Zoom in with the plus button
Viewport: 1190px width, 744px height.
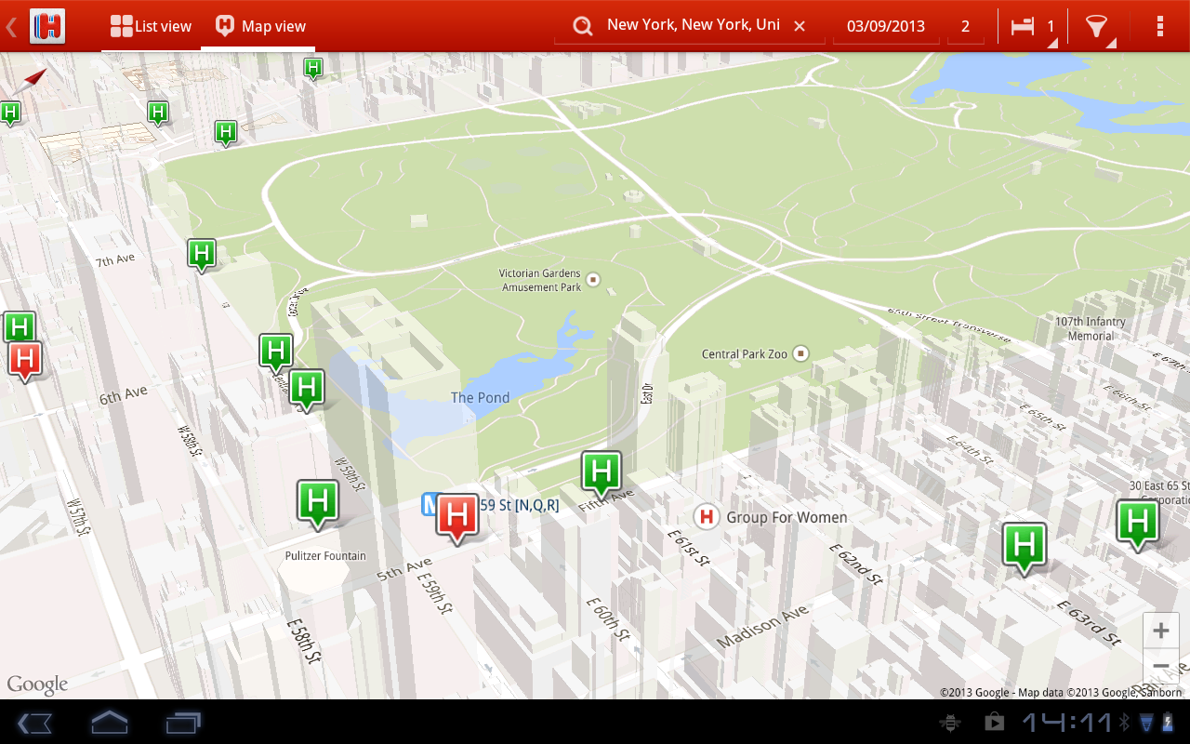[x=1161, y=631]
